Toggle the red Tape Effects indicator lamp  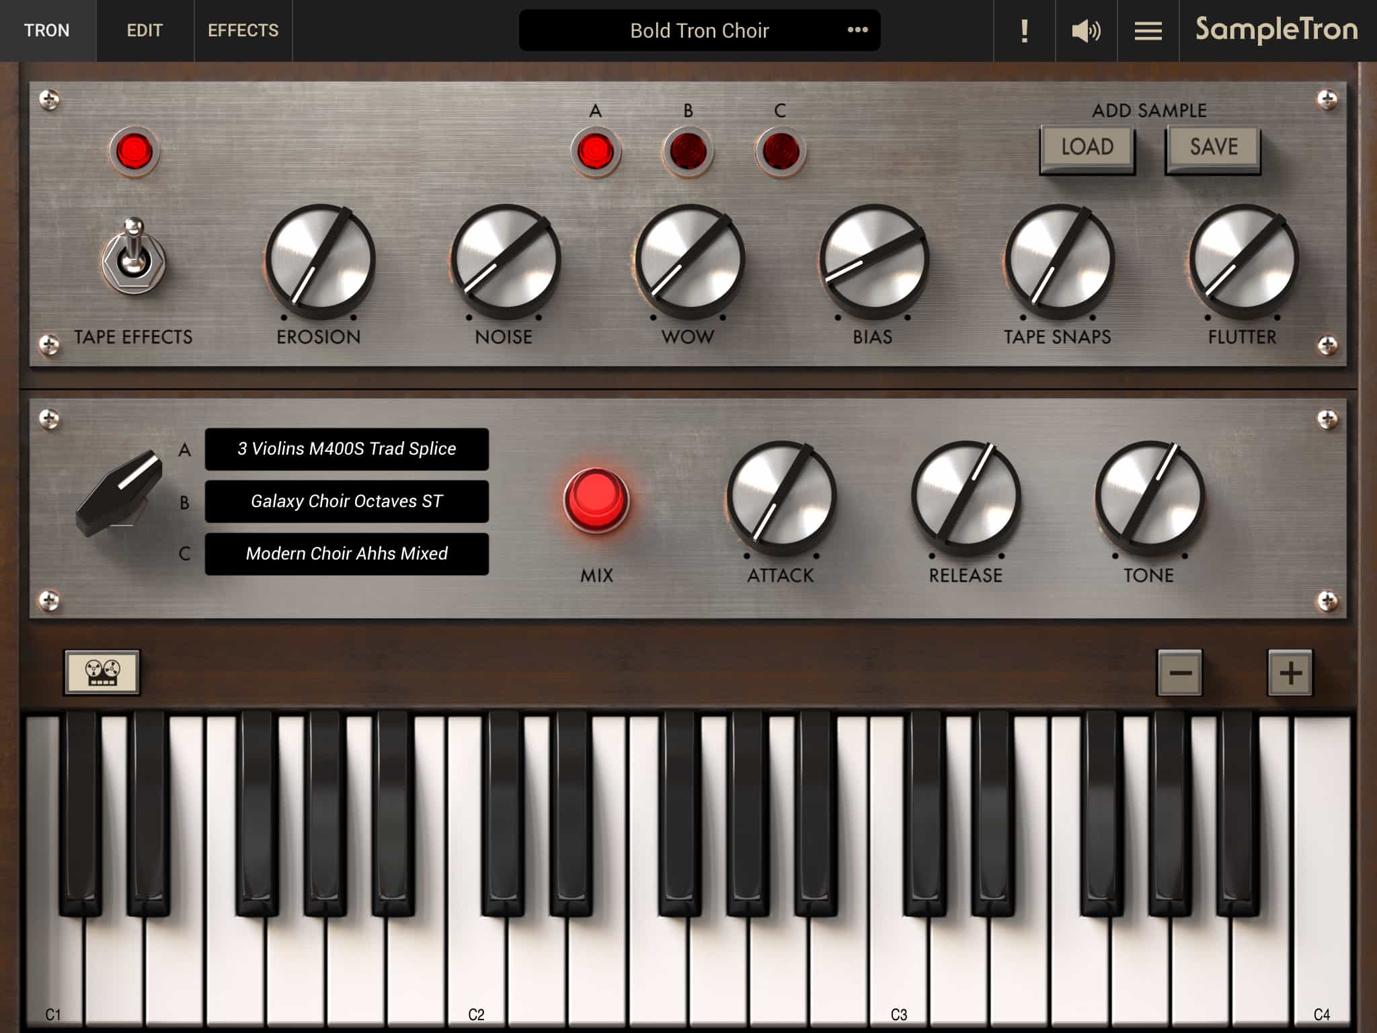click(134, 151)
